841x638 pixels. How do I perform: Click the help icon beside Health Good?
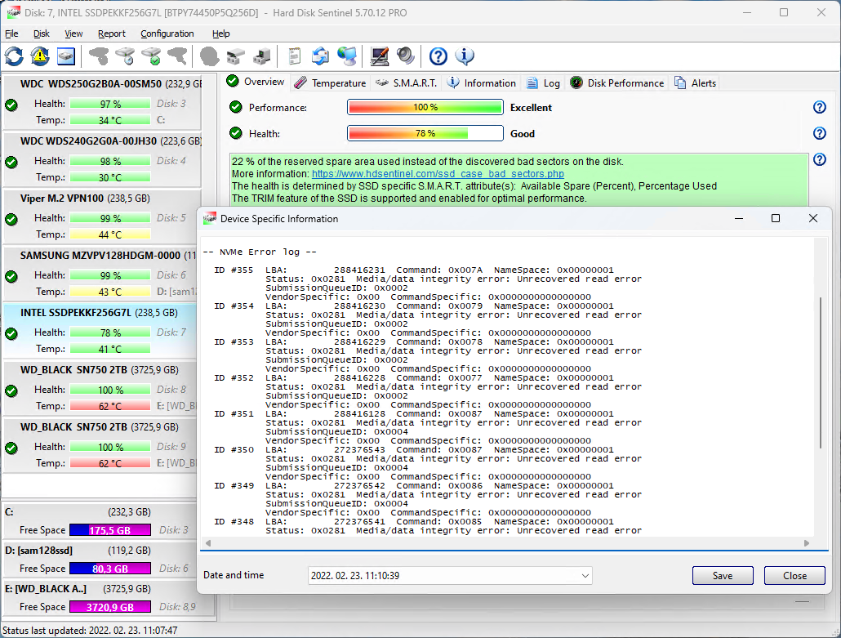pos(820,133)
